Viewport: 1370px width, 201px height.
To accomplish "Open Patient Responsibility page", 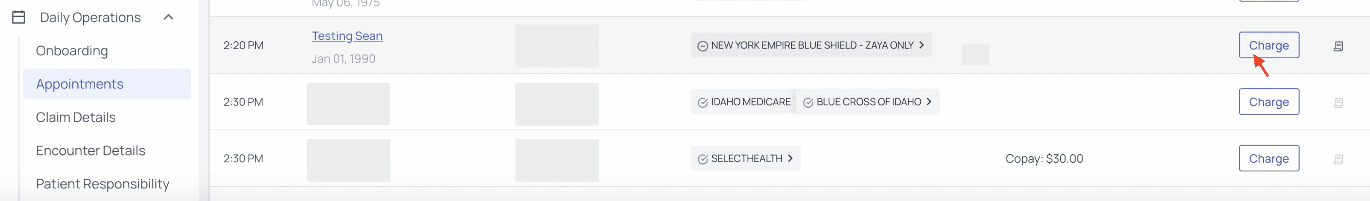I will point(102,184).
